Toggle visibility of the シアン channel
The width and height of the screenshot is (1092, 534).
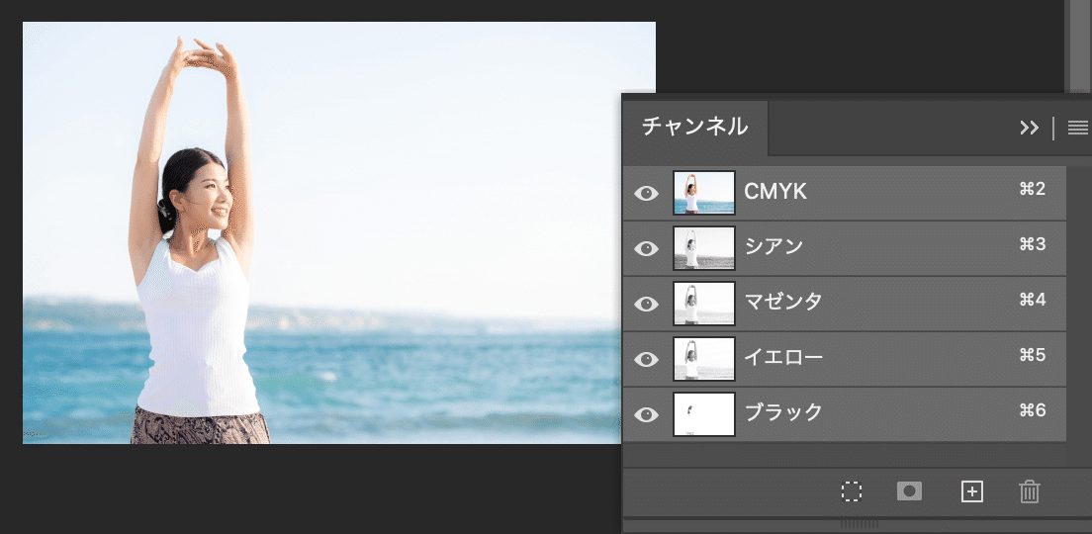[x=646, y=248]
